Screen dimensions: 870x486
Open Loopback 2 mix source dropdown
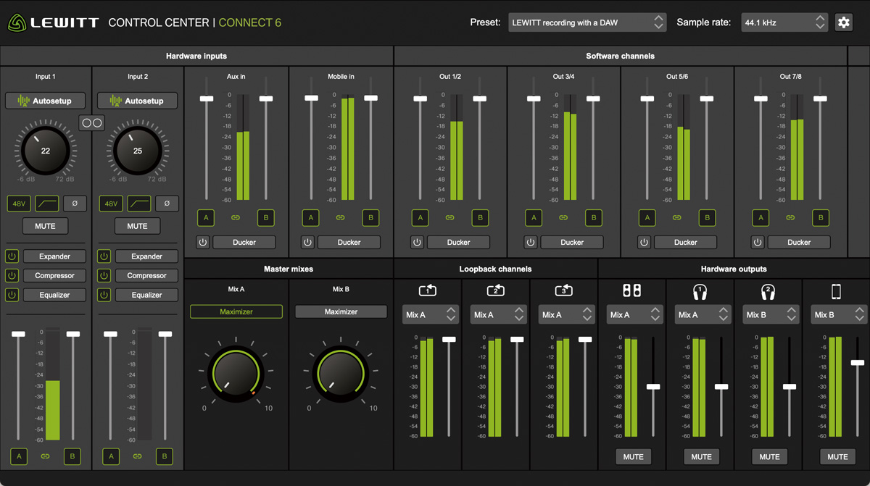point(499,314)
